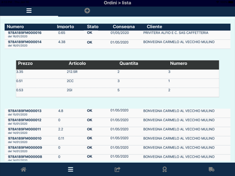235x176 pixels.
Task: Click delivery date of order 978A189FM000016
Action: click(x=120, y=33)
